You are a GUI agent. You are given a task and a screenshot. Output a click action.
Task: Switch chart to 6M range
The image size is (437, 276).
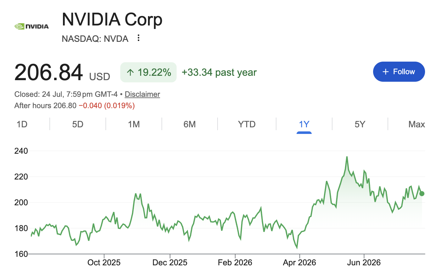190,124
